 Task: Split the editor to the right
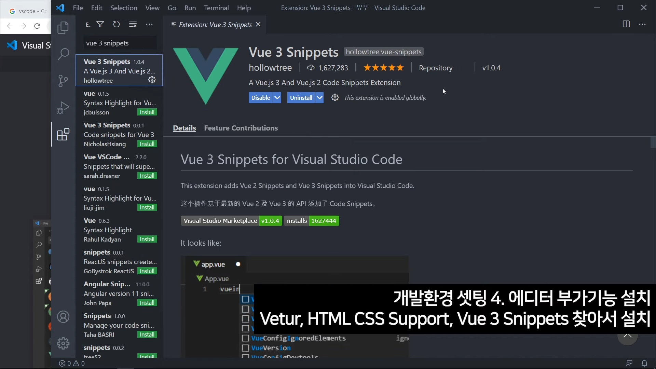point(626,24)
